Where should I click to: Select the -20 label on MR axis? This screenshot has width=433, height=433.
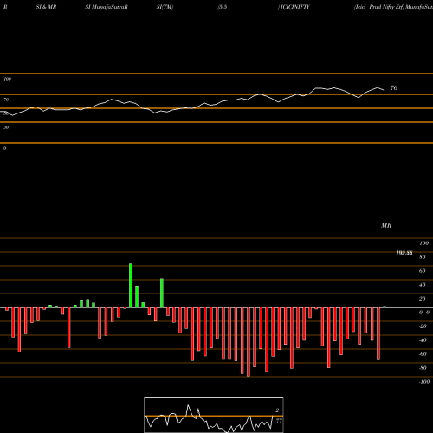(x=423, y=326)
